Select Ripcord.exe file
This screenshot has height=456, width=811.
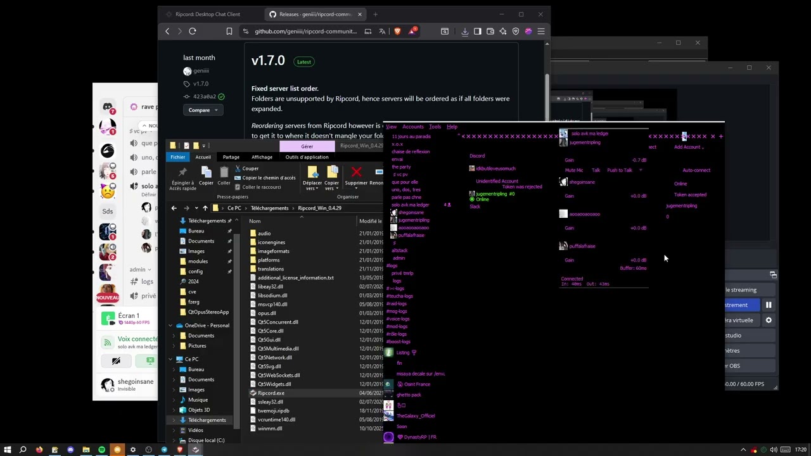coord(271,393)
